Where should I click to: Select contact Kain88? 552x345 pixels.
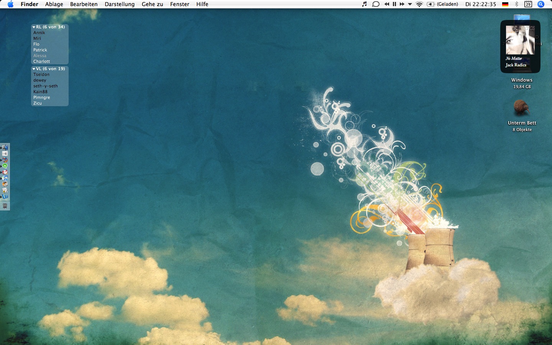[x=40, y=92]
